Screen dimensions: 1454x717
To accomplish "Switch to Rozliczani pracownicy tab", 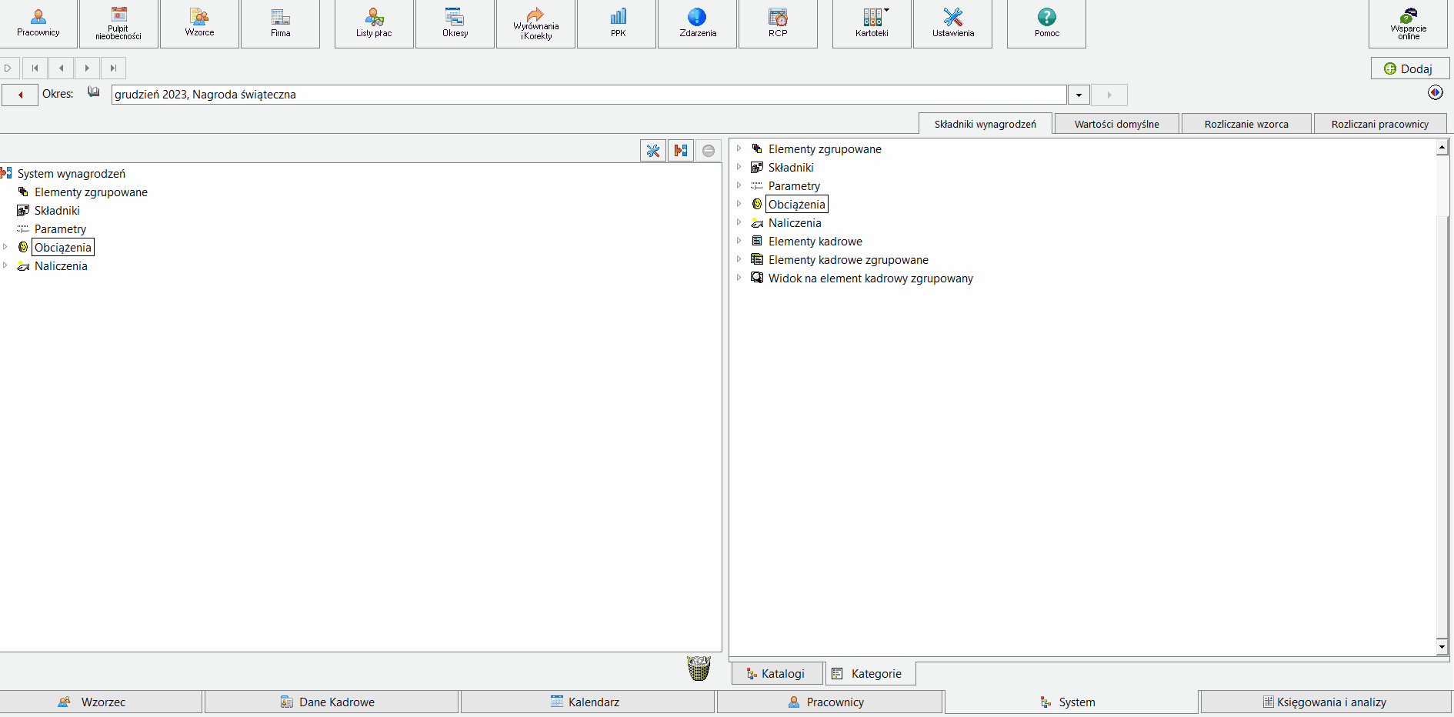I will click(1380, 124).
